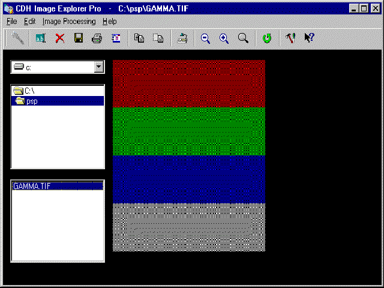This screenshot has width=384, height=288.
Task: Click the green refresh icon
Action: tap(267, 38)
